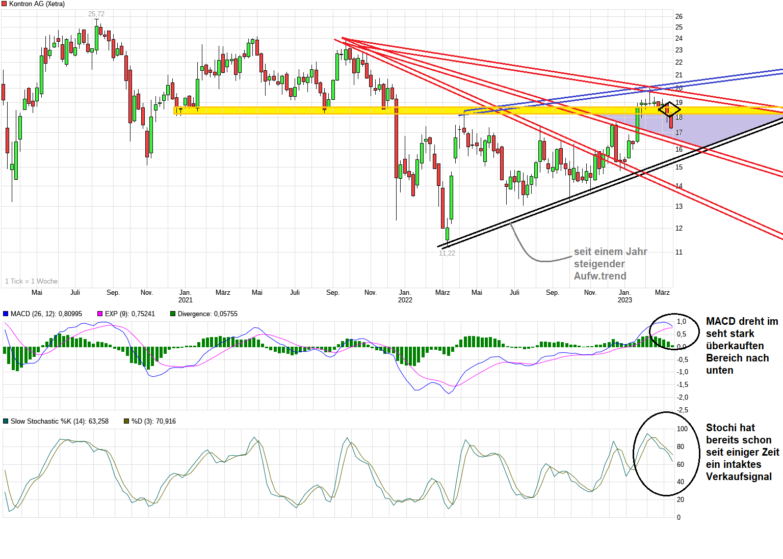Screen dimensions: 783x559
Task: Click the 'MACD dreht im' annotation text
Action: (742, 321)
